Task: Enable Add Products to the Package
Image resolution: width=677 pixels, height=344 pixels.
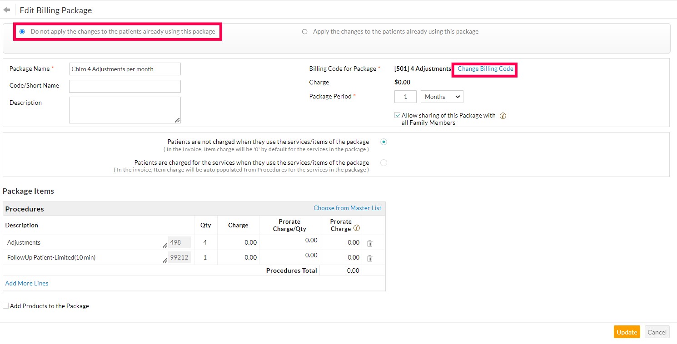Action: (5, 305)
